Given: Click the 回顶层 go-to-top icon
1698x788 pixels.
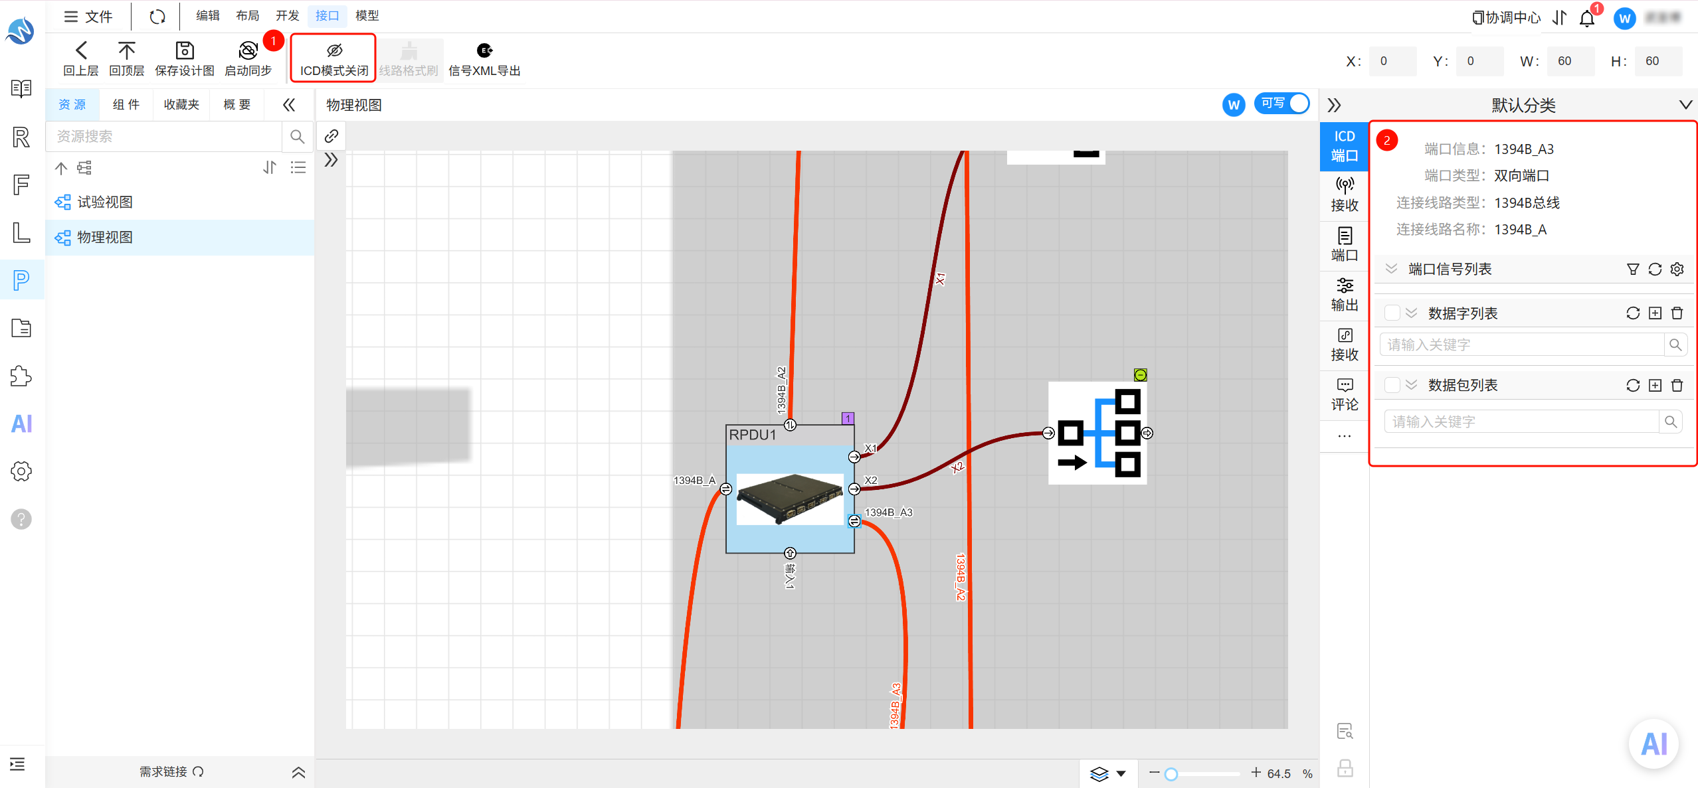Looking at the screenshot, I should click(126, 50).
